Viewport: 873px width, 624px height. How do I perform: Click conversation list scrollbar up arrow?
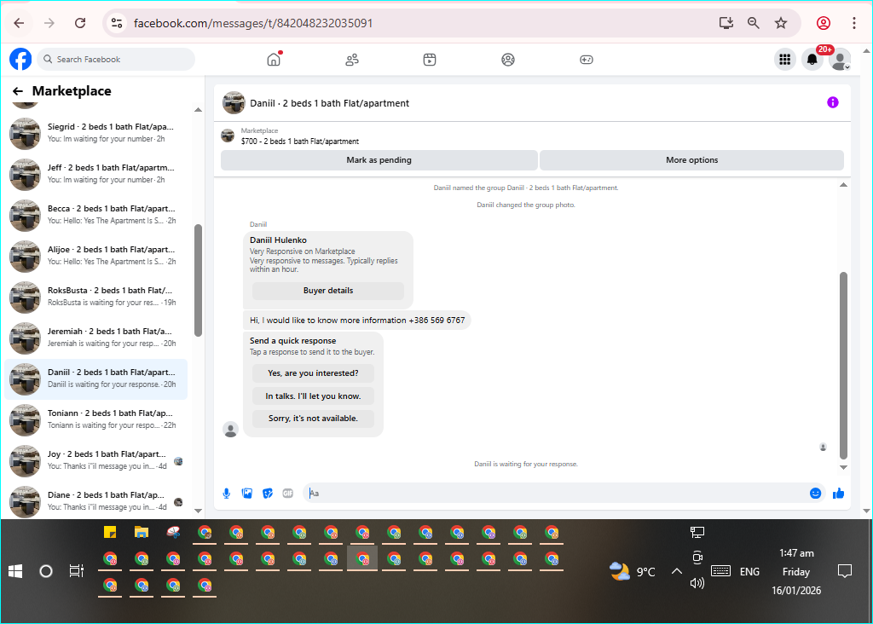[x=198, y=110]
